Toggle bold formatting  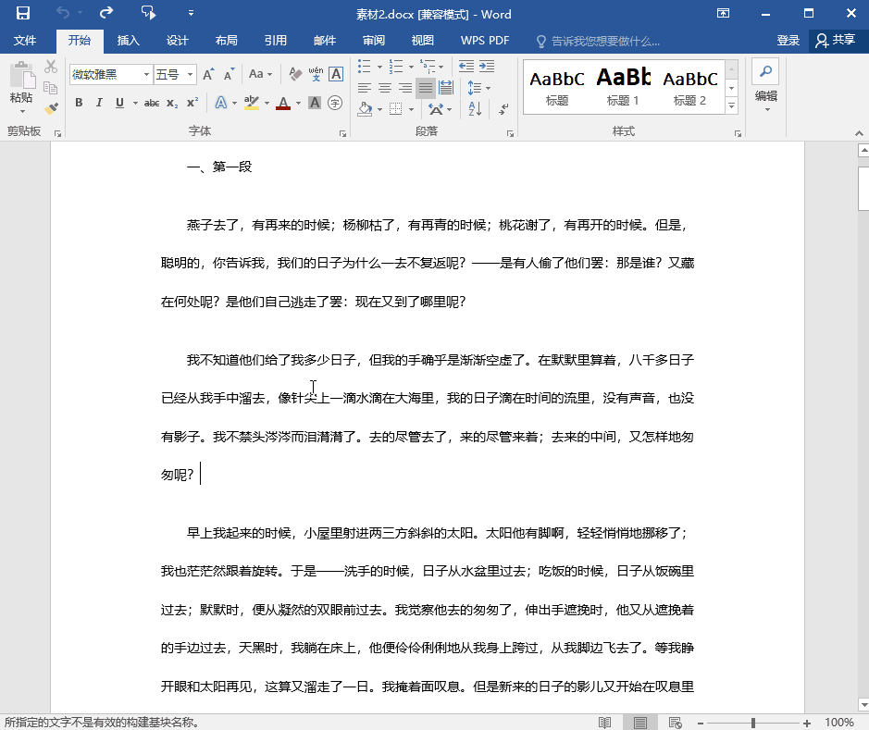point(80,103)
